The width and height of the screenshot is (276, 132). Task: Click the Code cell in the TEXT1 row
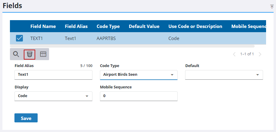pyautogui.click(x=174, y=38)
